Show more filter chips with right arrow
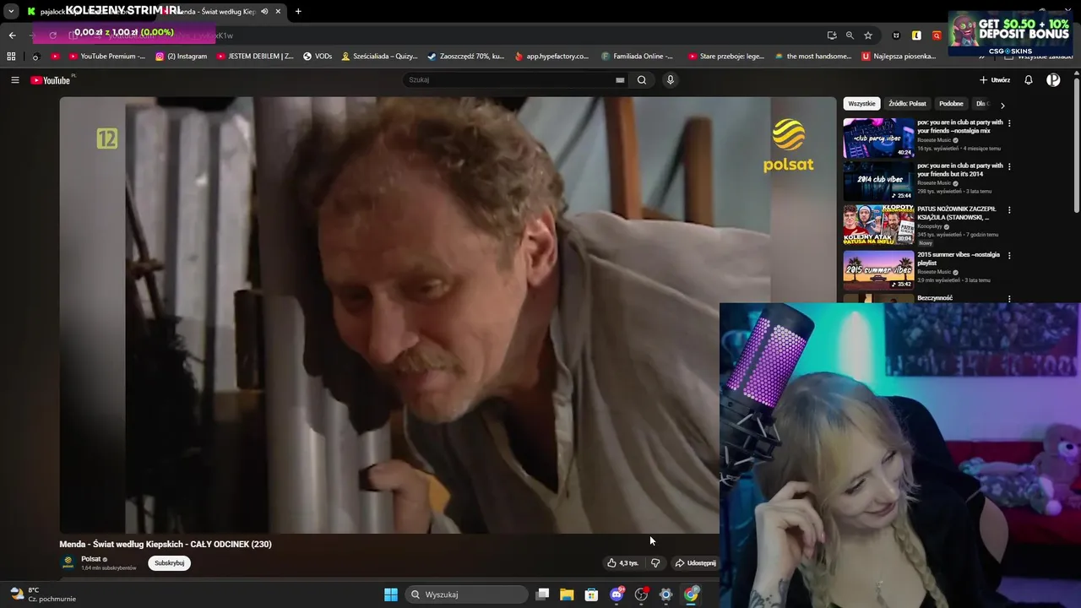1081x608 pixels. coord(1002,106)
